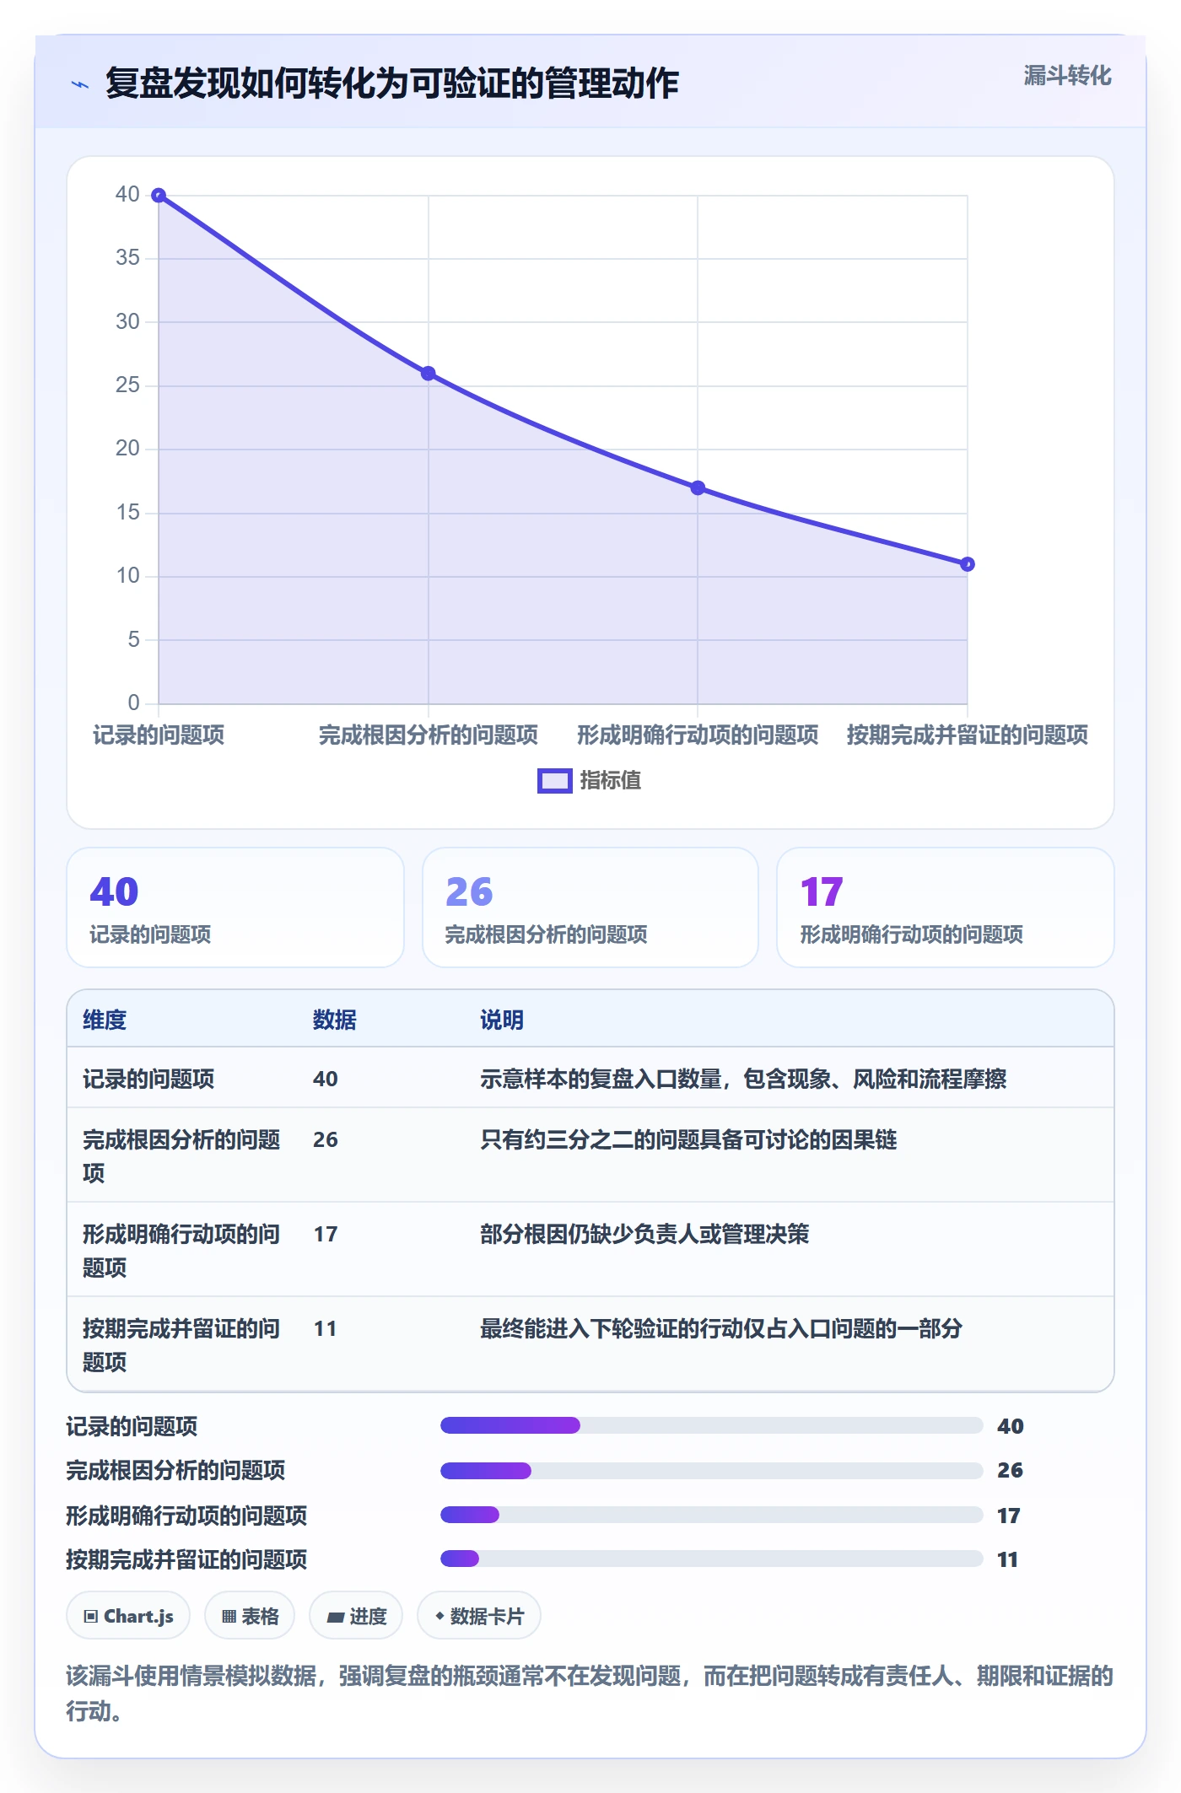Viewport: 1181px width, 1793px height.
Task: Click the grid icon in 表格 chip
Action: coord(229,1617)
